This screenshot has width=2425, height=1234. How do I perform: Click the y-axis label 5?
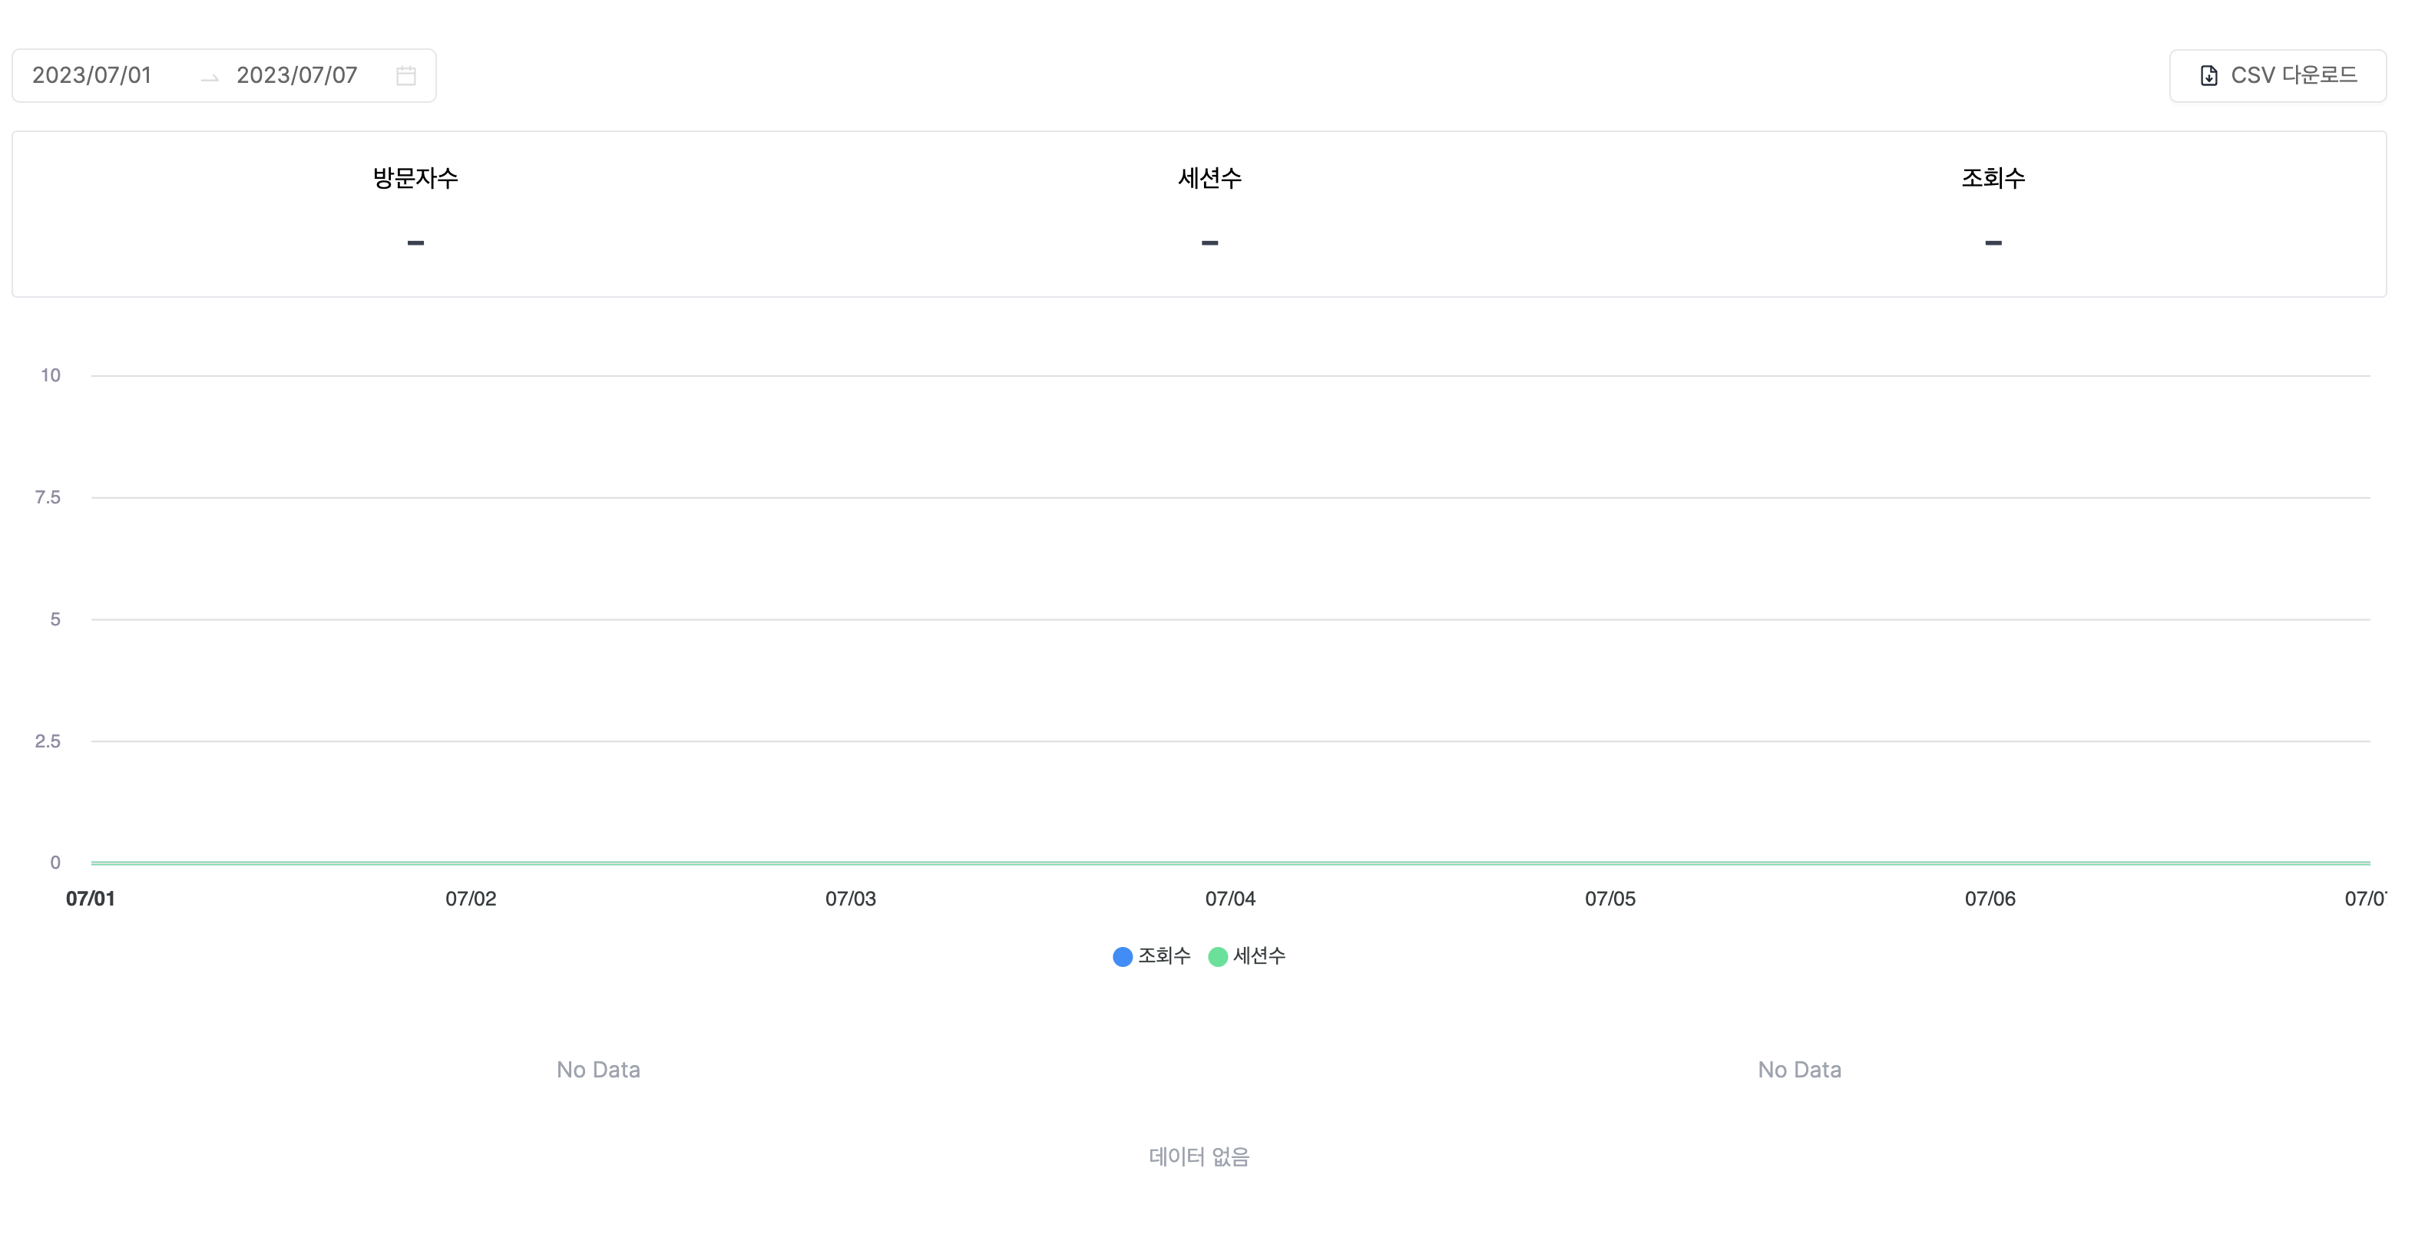[55, 619]
